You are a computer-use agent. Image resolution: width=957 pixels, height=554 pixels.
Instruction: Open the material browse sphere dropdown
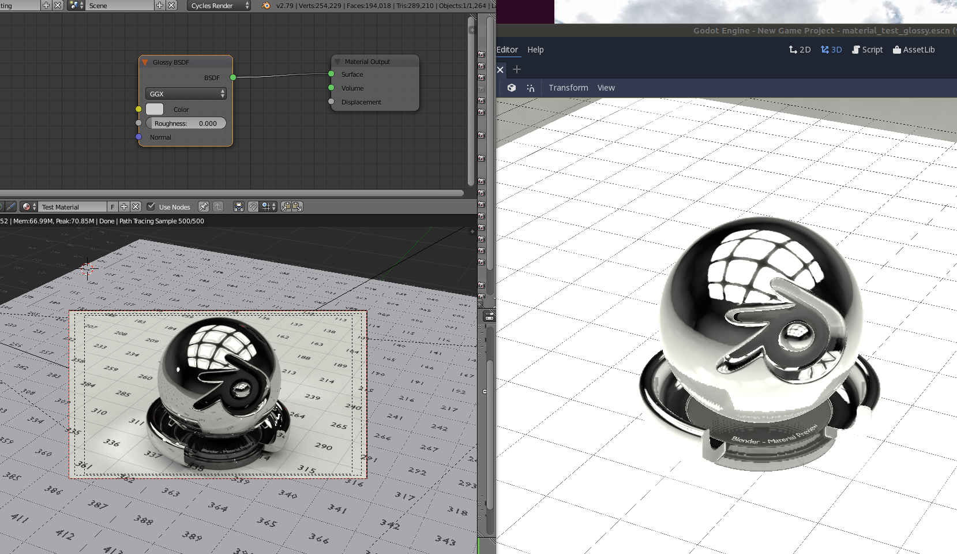(28, 207)
